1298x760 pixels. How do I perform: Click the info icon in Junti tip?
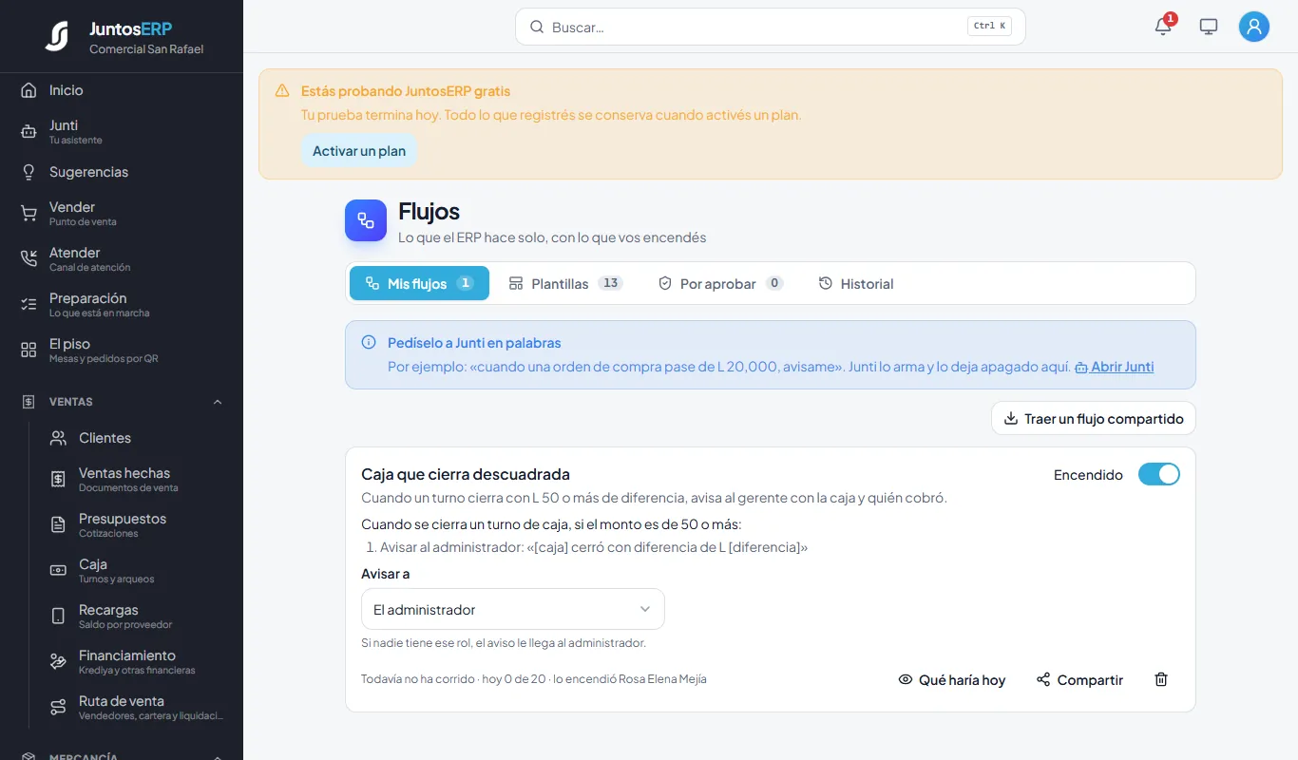[369, 342]
